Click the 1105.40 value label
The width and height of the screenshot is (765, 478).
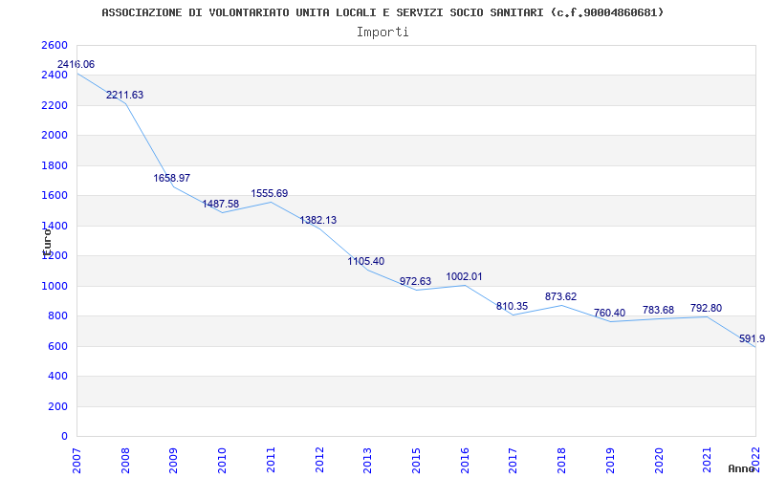pyautogui.click(x=366, y=261)
